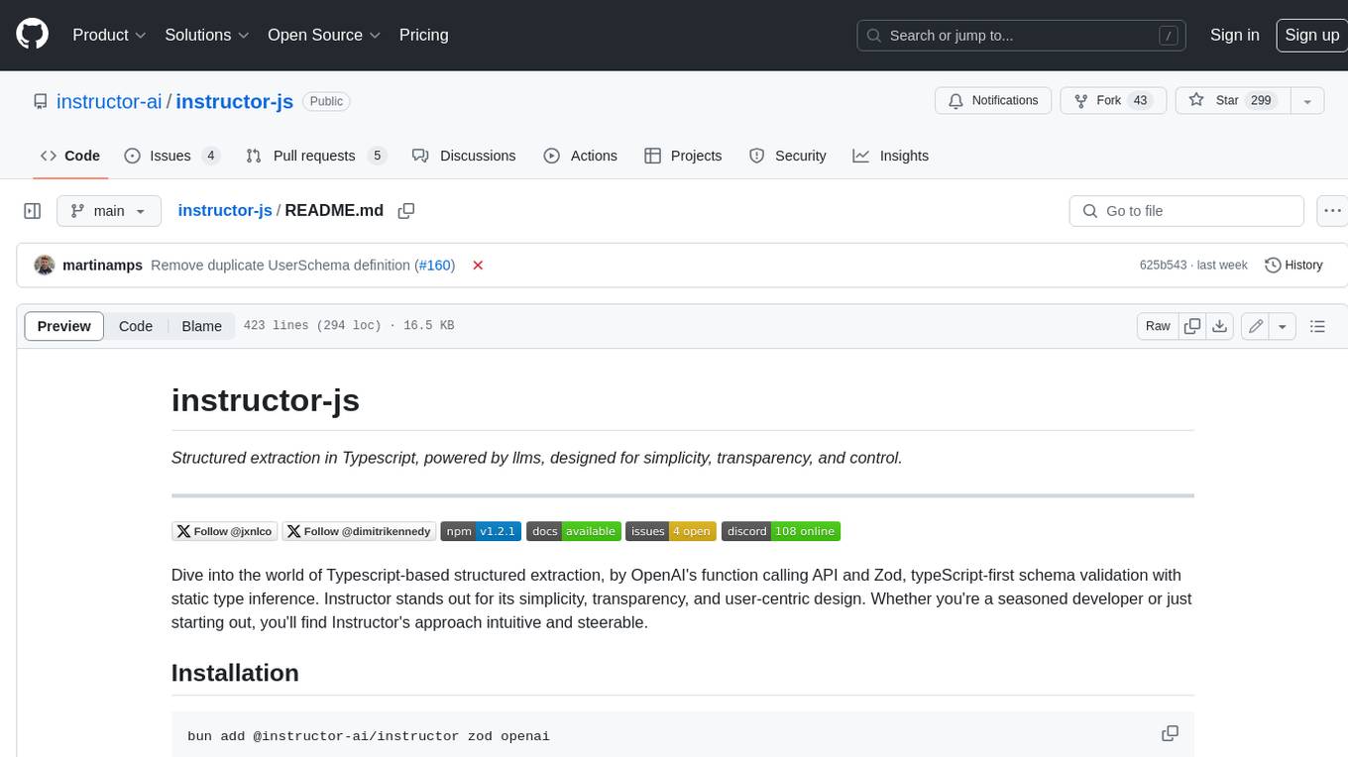Click the Installation heading
The image size is (1348, 757).
235,673
